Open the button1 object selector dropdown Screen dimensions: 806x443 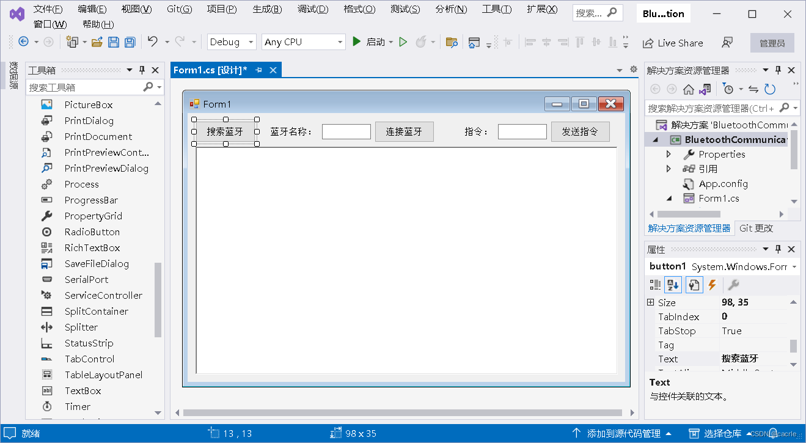[794, 267]
